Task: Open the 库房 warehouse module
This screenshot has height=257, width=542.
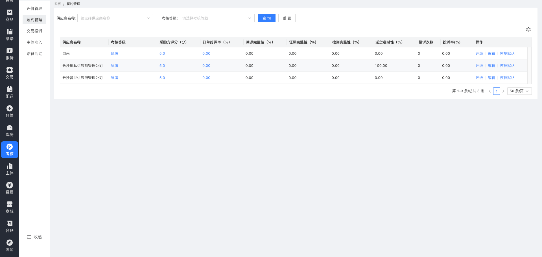Action: click(x=10, y=131)
